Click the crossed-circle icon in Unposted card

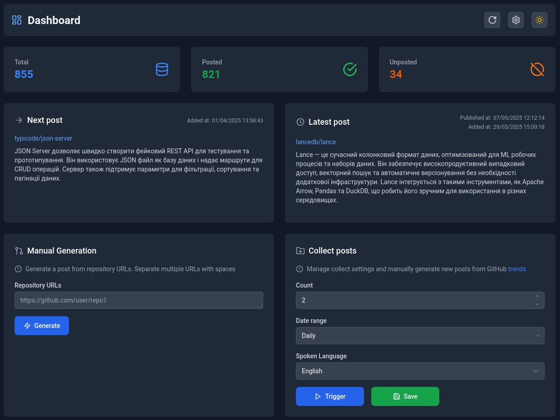click(x=537, y=69)
